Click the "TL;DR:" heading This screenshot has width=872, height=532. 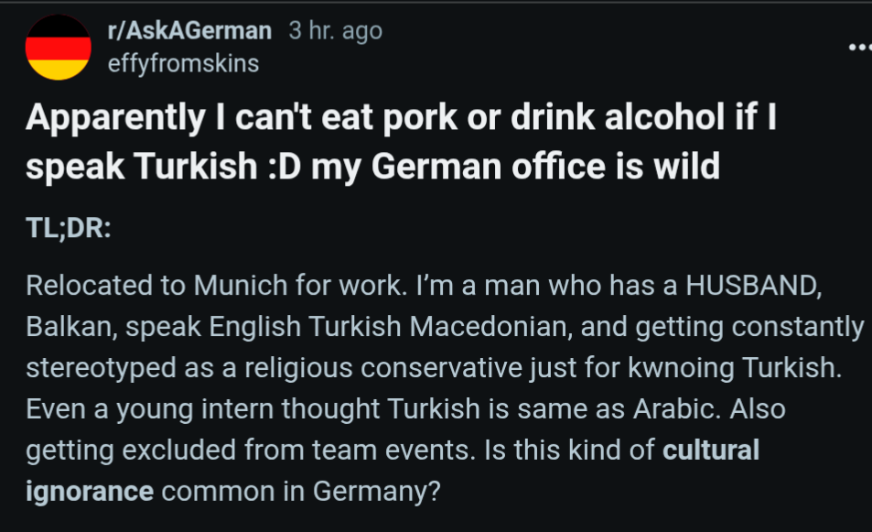coord(69,228)
